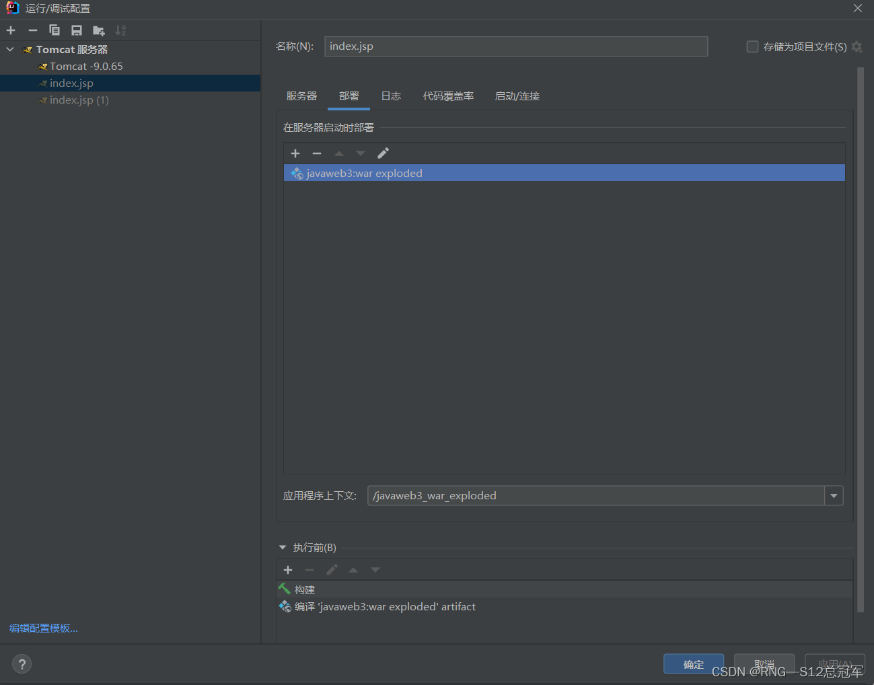Viewport: 874px width, 685px height.
Task: Enable the store as project file checkbox
Action: 752,46
